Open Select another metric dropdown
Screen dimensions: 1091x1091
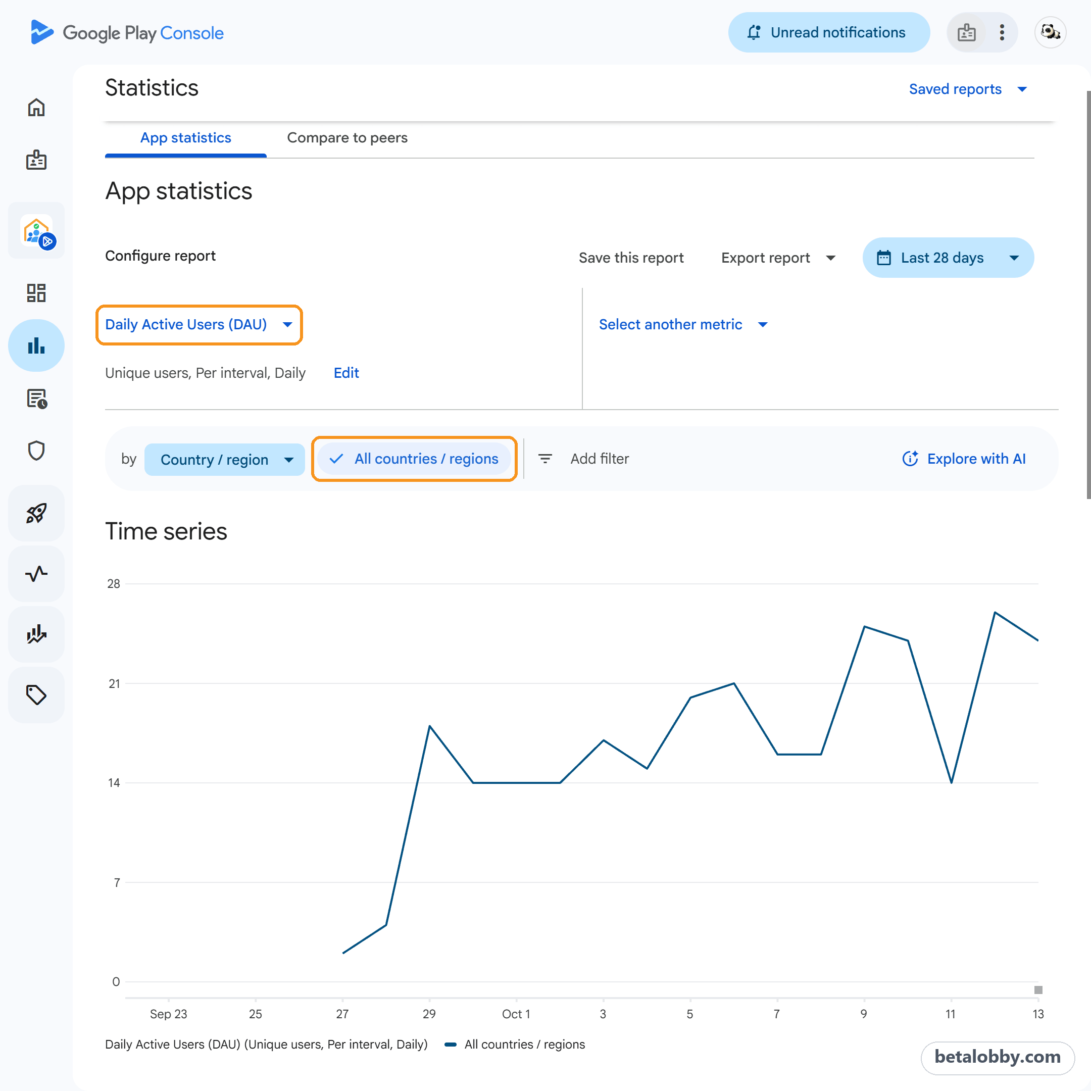pos(683,325)
